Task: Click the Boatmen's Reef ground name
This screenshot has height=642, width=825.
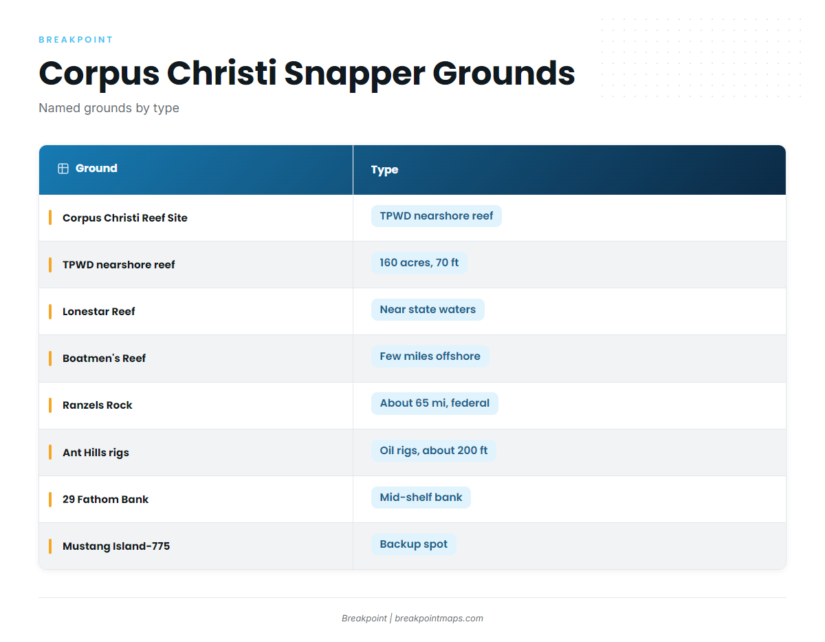Action: 104,358
